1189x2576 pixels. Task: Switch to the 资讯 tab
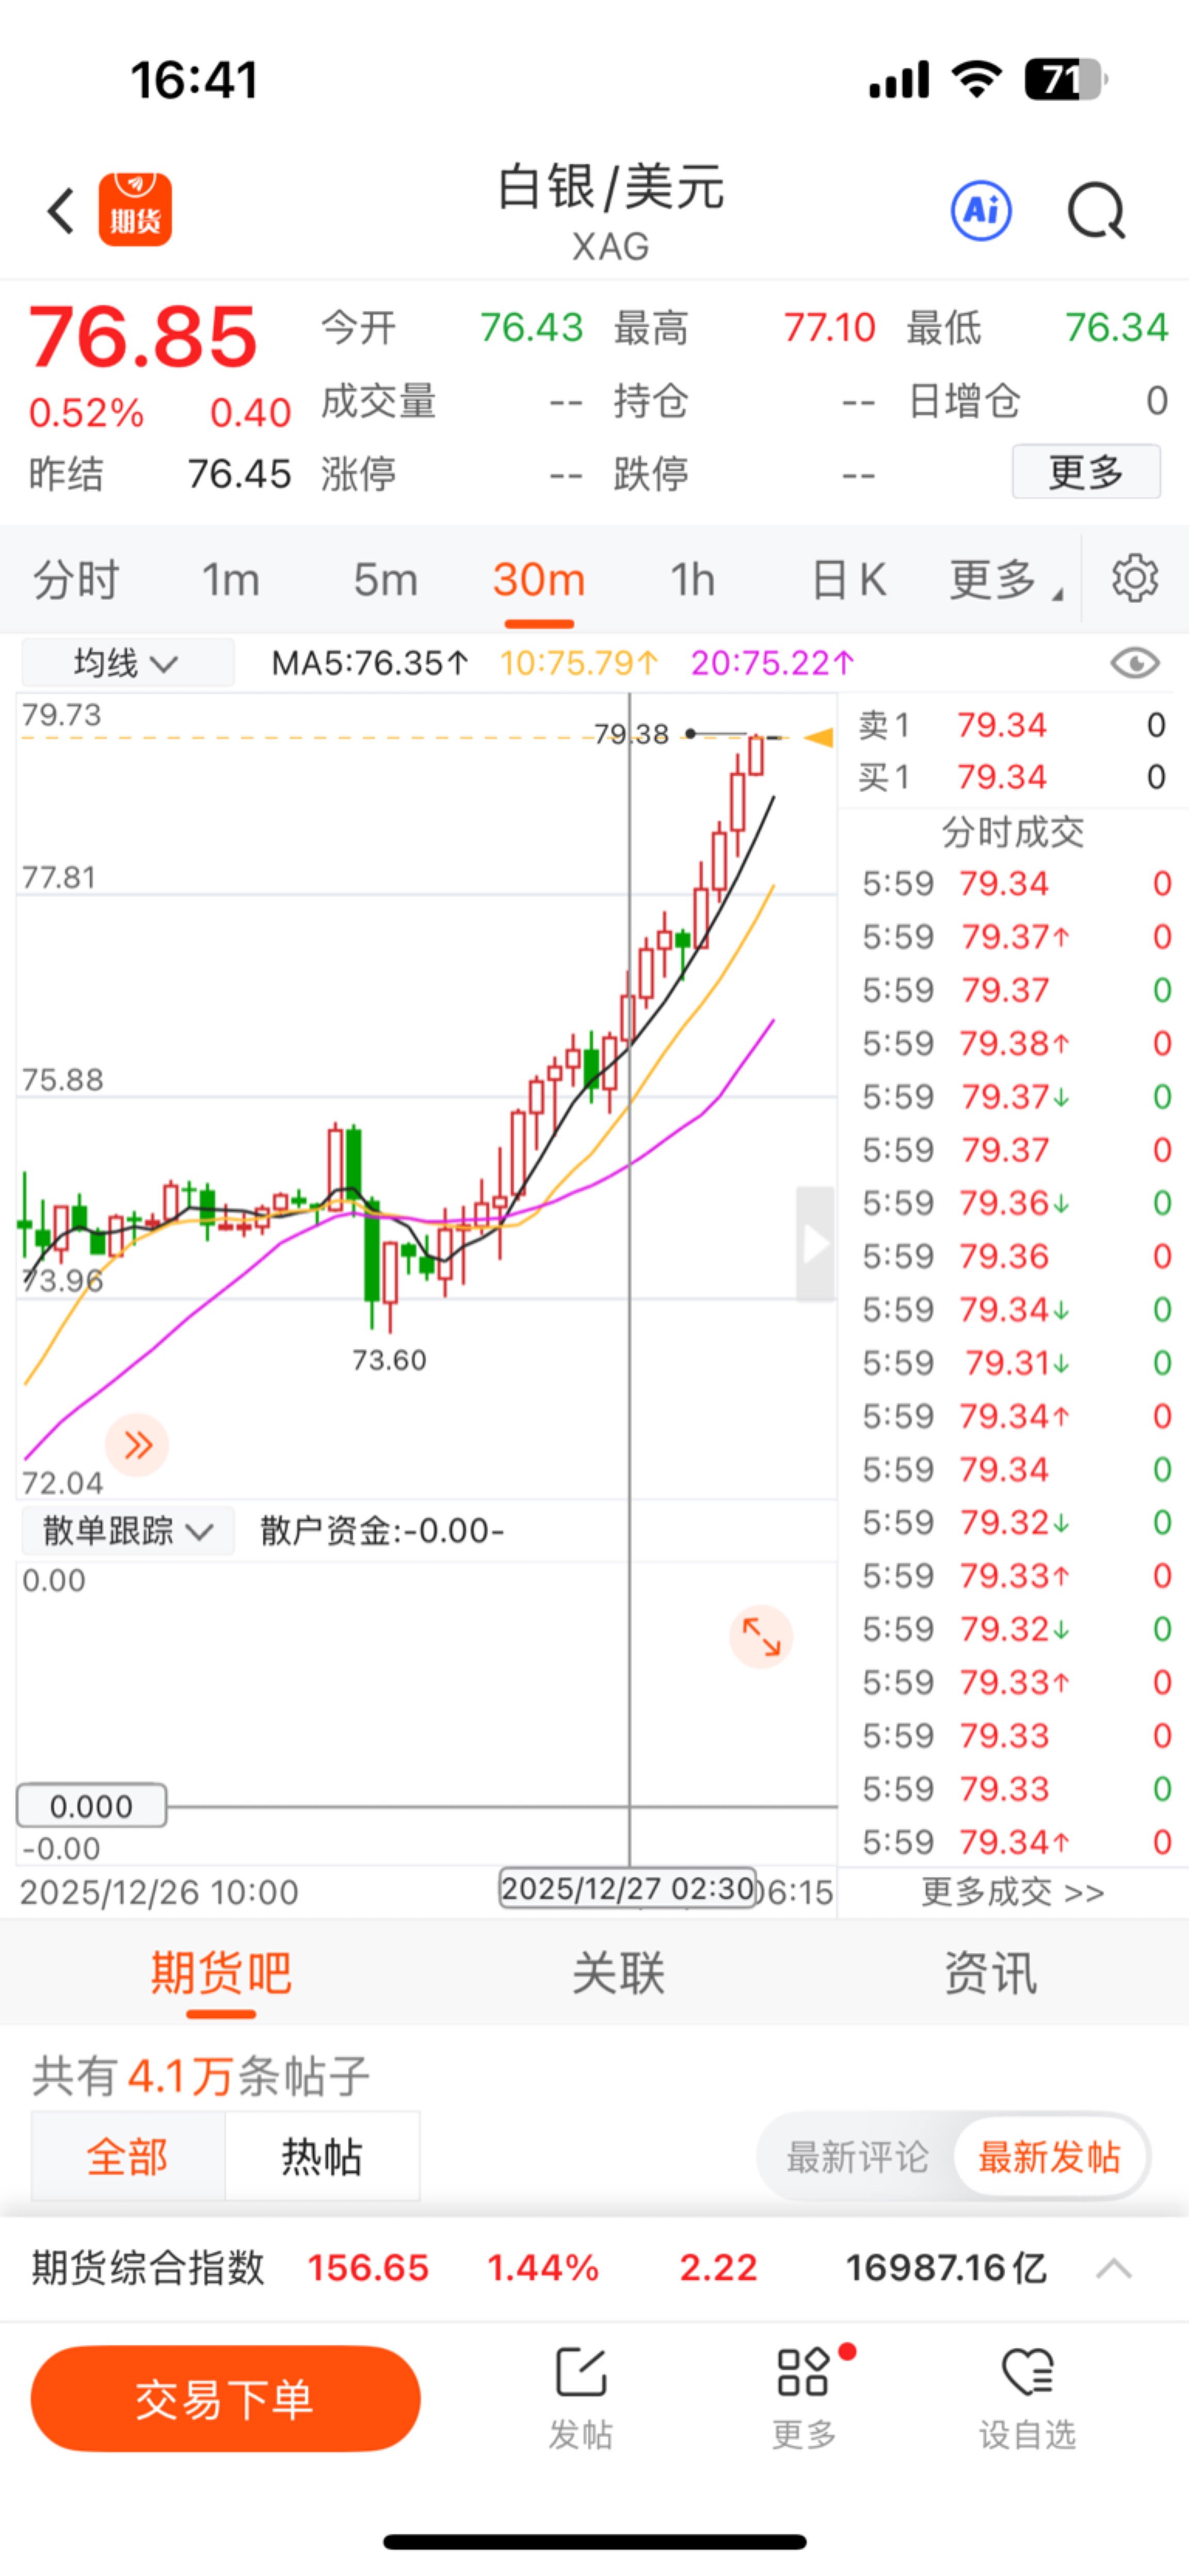[x=990, y=1973]
